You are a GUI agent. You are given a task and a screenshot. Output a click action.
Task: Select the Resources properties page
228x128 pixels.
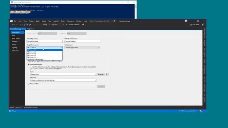click(15, 50)
